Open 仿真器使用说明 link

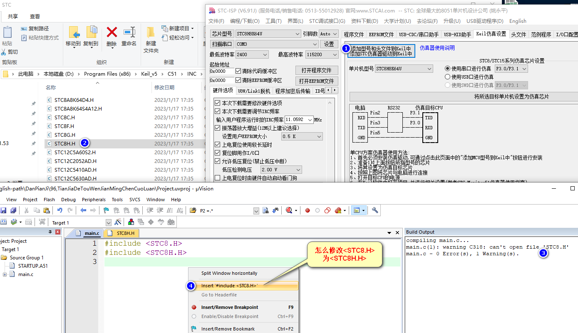coord(437,48)
